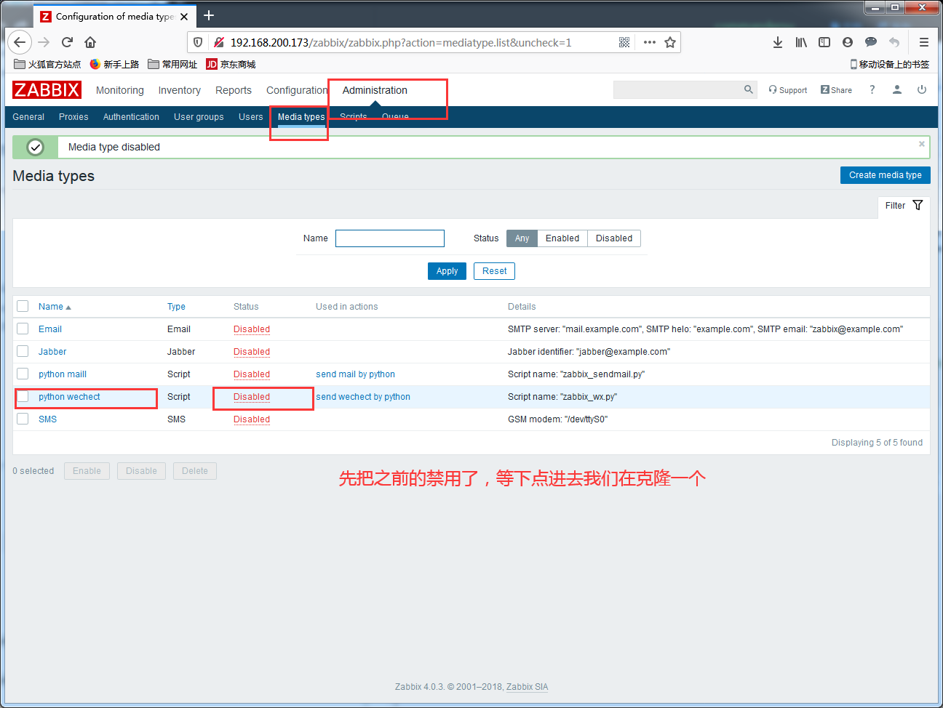Click the browser address bar URL

(x=401, y=42)
